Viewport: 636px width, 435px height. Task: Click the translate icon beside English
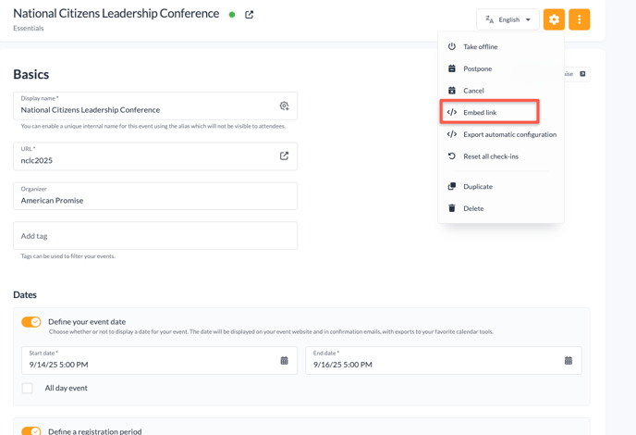point(490,19)
